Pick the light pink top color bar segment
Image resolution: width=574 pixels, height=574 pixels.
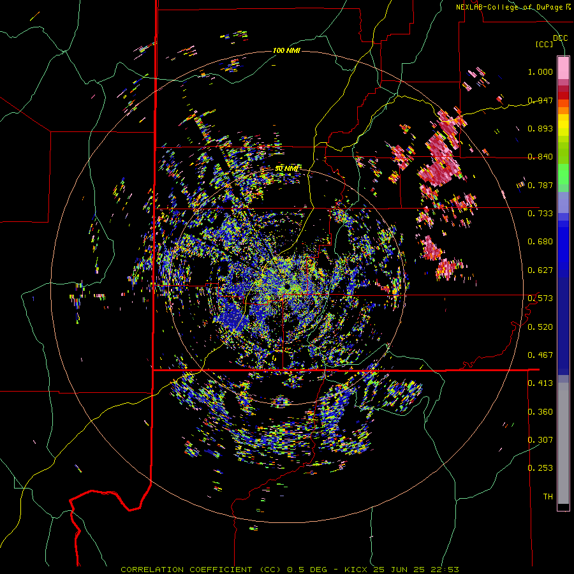pyautogui.click(x=563, y=68)
